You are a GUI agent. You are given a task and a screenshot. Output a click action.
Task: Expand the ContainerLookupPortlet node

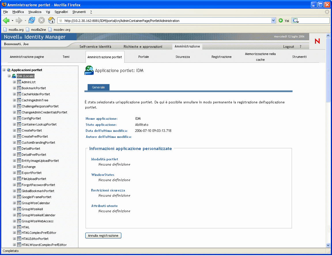[x=14, y=124]
